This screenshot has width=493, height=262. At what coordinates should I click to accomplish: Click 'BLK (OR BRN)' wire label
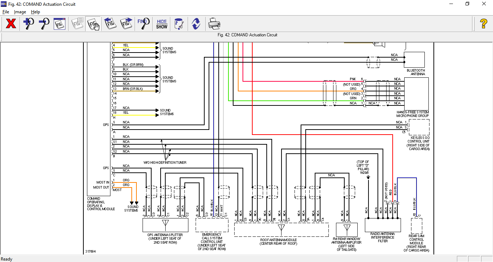(133, 65)
